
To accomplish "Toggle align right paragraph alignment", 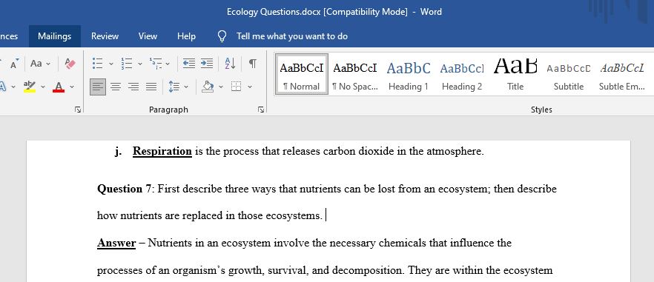I will (x=133, y=87).
